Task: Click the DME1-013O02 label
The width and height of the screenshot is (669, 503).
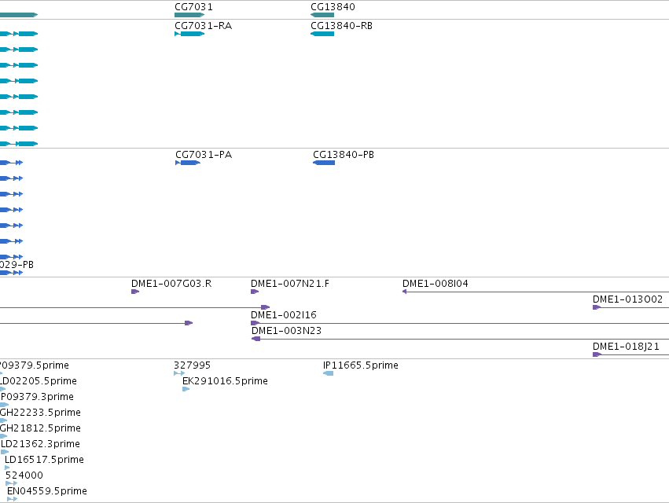Action: [627, 299]
